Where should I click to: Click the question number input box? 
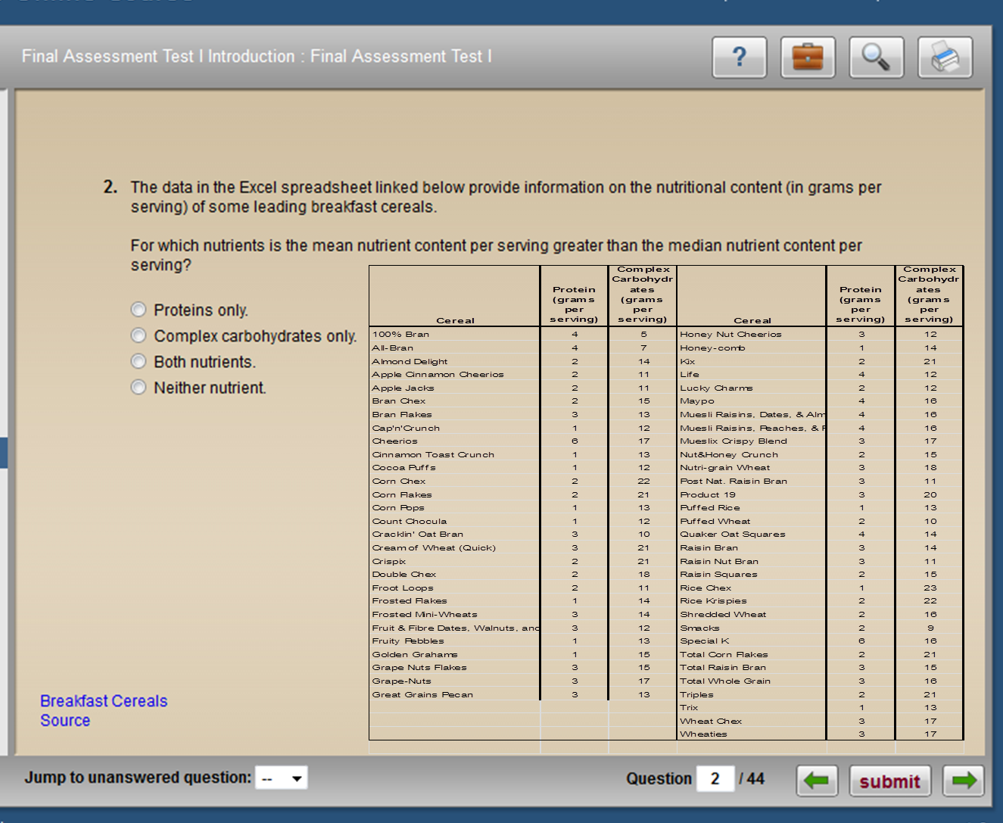tap(715, 778)
